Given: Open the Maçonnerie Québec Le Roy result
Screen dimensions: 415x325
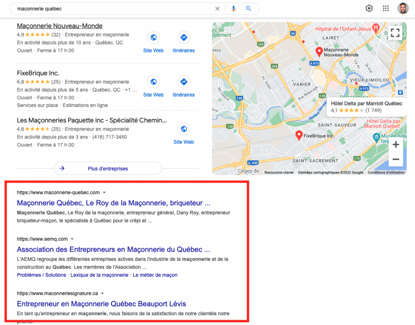Looking at the screenshot, I should coord(113,203).
